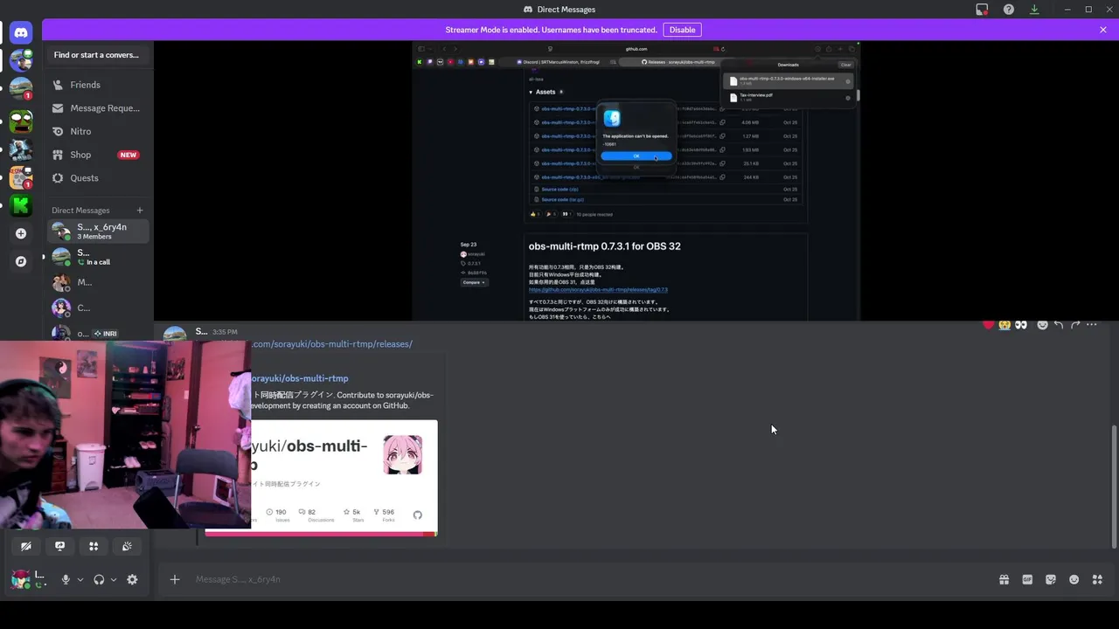The image size is (1119, 629).
Task: React with the crying face emoji
Action: 1005,325
